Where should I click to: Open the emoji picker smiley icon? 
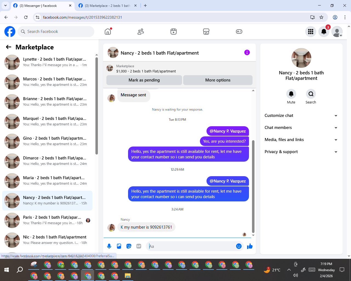(x=239, y=246)
